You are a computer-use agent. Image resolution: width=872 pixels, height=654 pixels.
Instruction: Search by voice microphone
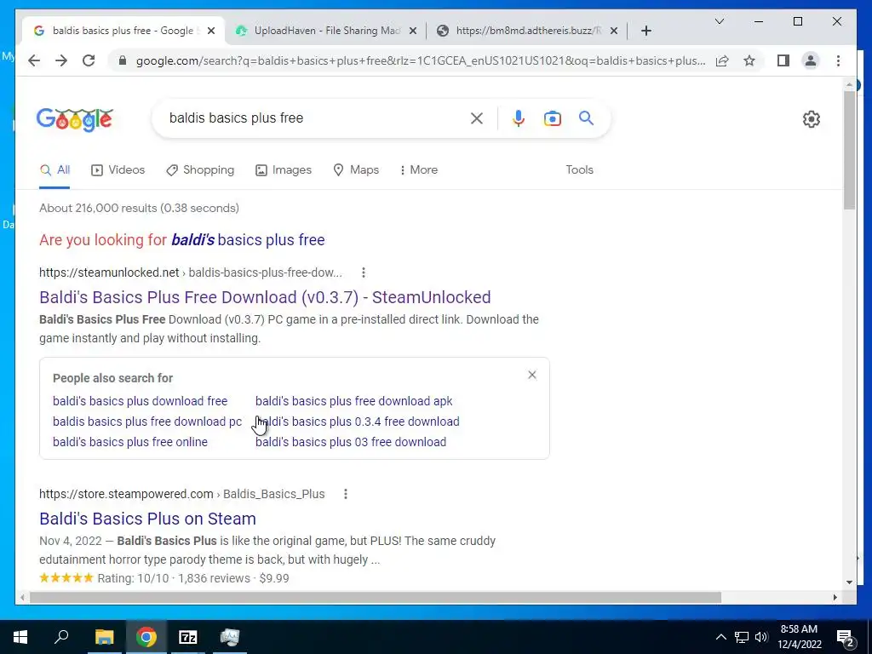click(x=519, y=118)
